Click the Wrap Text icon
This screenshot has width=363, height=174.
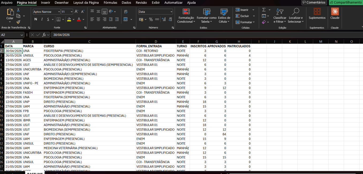(126, 12)
